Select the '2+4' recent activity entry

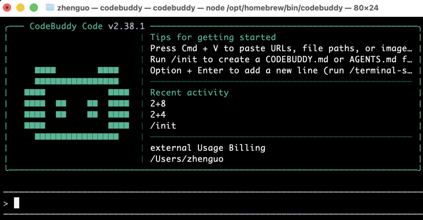pyautogui.click(x=158, y=115)
